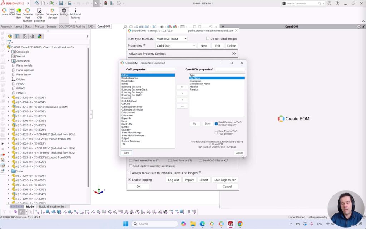The height and width of the screenshot is (229, 366).
Task: Open Additional features menu
Action: (x=75, y=14)
